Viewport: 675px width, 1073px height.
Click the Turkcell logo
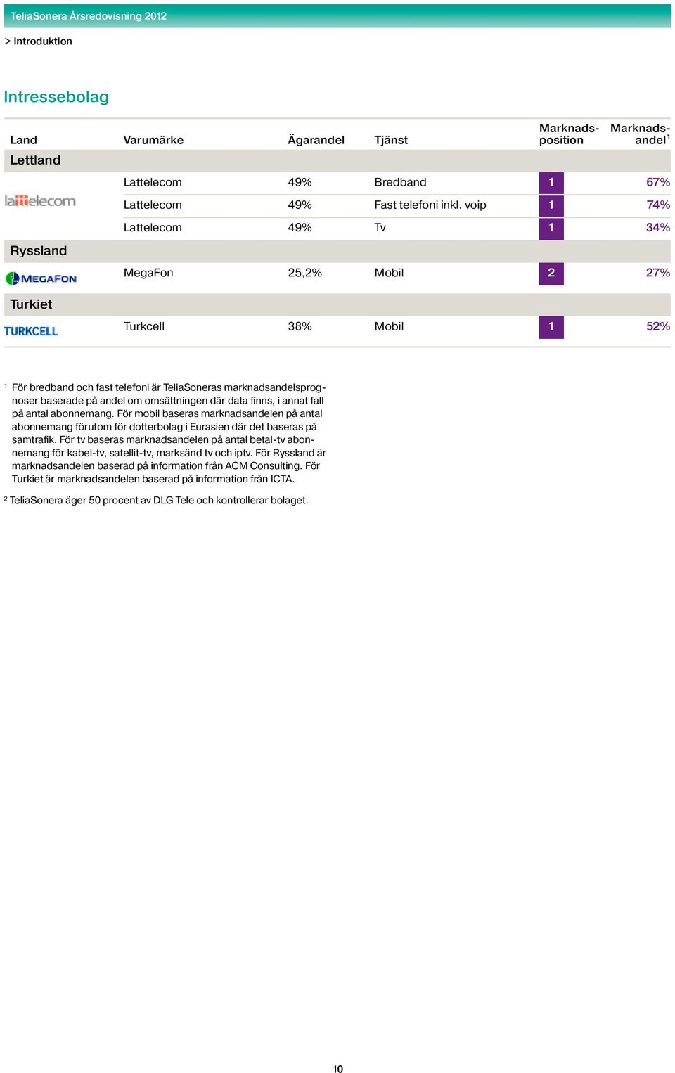31,331
